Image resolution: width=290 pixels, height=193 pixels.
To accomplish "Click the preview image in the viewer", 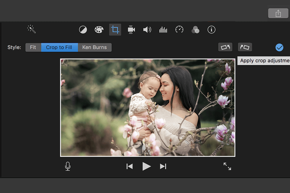I will point(148,107).
